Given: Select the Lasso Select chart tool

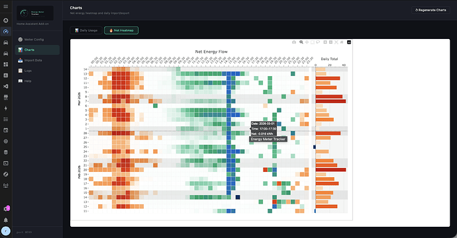Looking at the screenshot, I should coord(318,42).
